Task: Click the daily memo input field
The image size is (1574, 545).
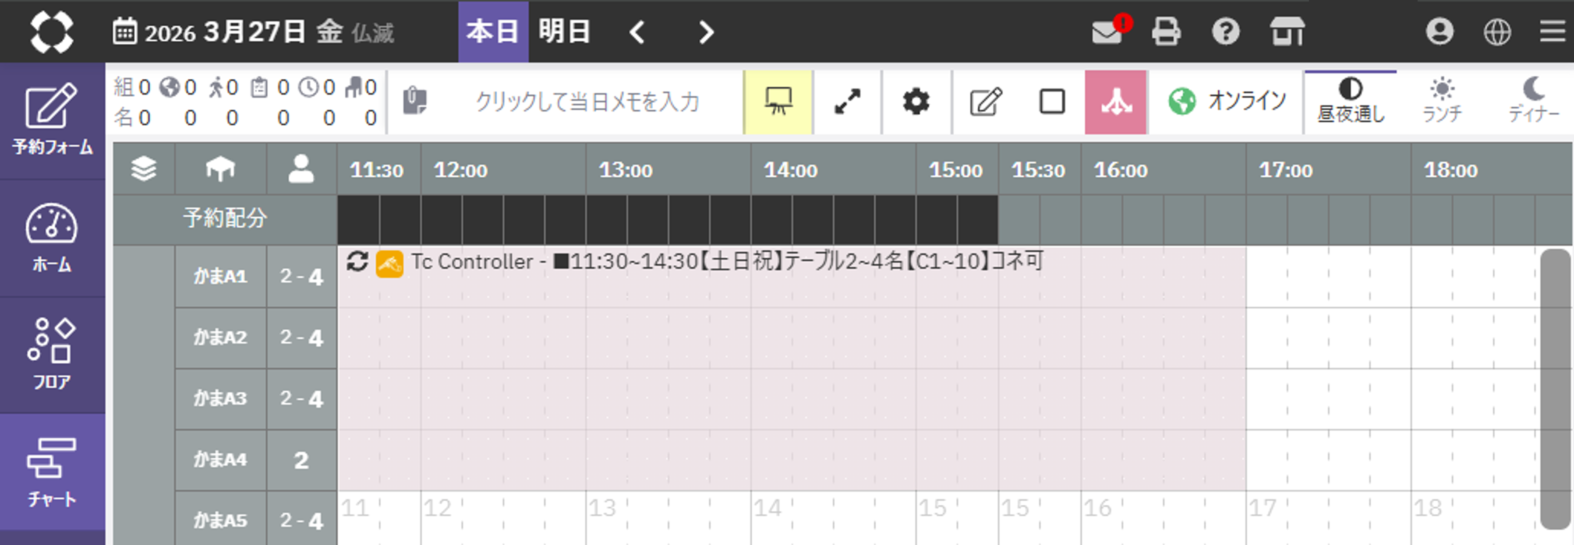Action: tap(587, 102)
